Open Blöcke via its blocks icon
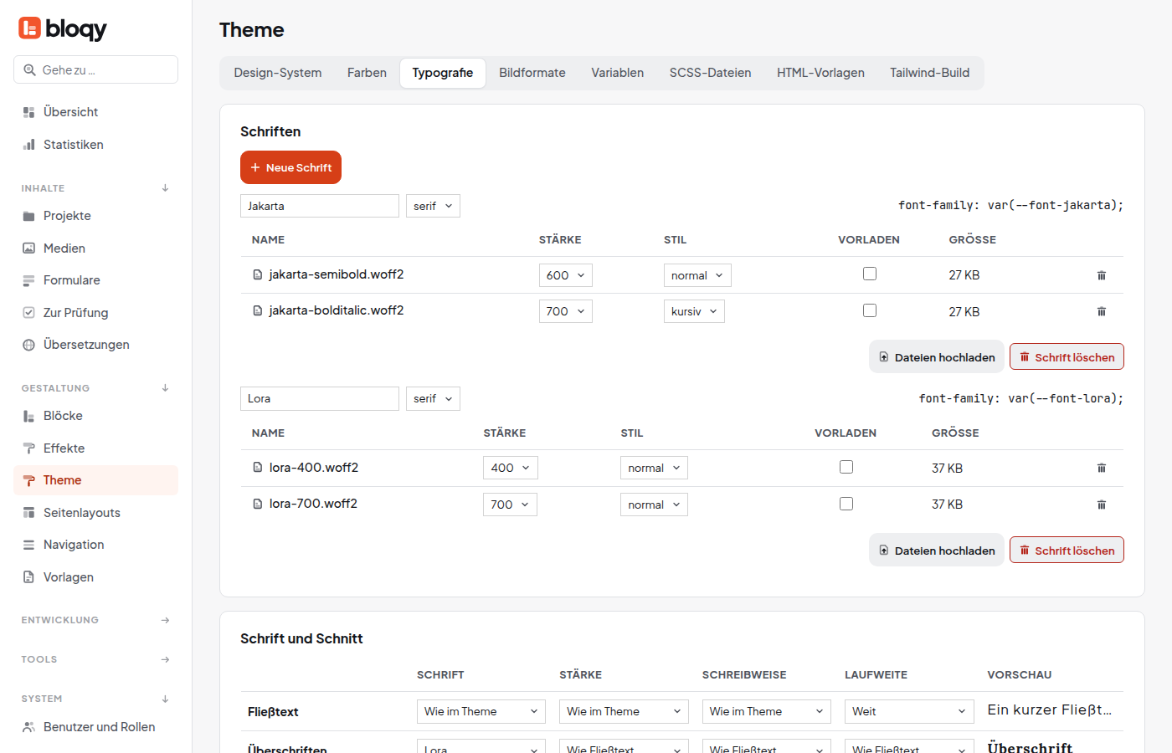1172x753 pixels. (28, 416)
